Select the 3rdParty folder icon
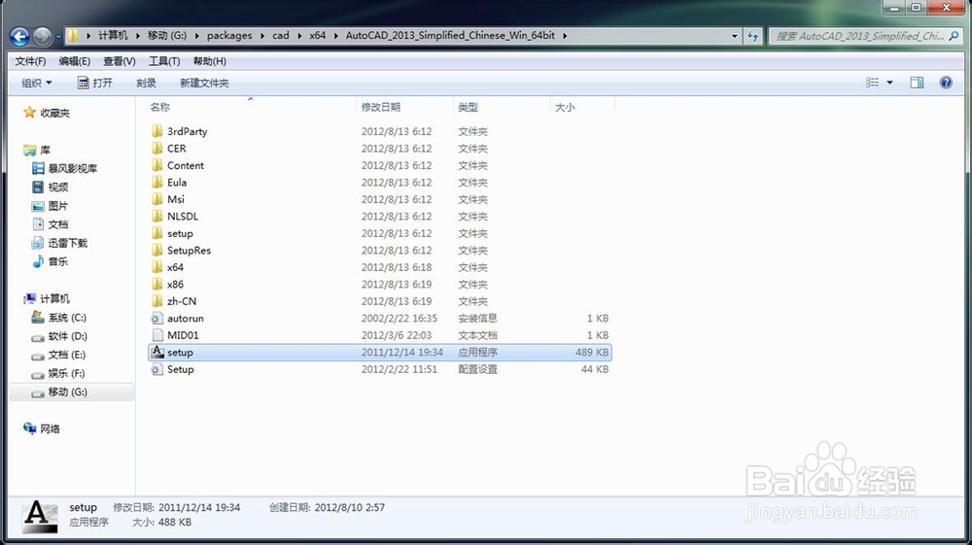This screenshot has width=972, height=545. (157, 131)
